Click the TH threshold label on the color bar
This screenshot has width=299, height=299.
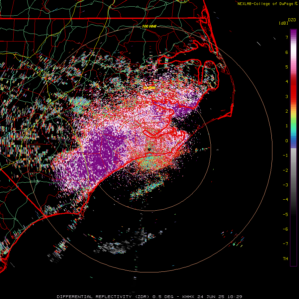[x=285, y=259]
